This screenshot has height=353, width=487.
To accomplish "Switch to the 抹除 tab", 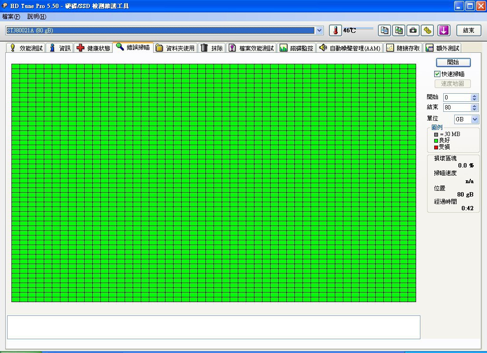I will pyautogui.click(x=212, y=48).
